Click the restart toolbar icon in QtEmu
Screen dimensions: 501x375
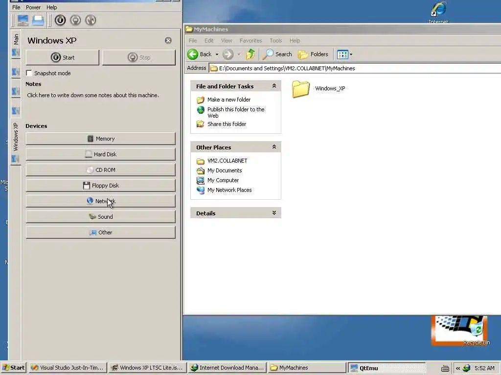pos(91,20)
